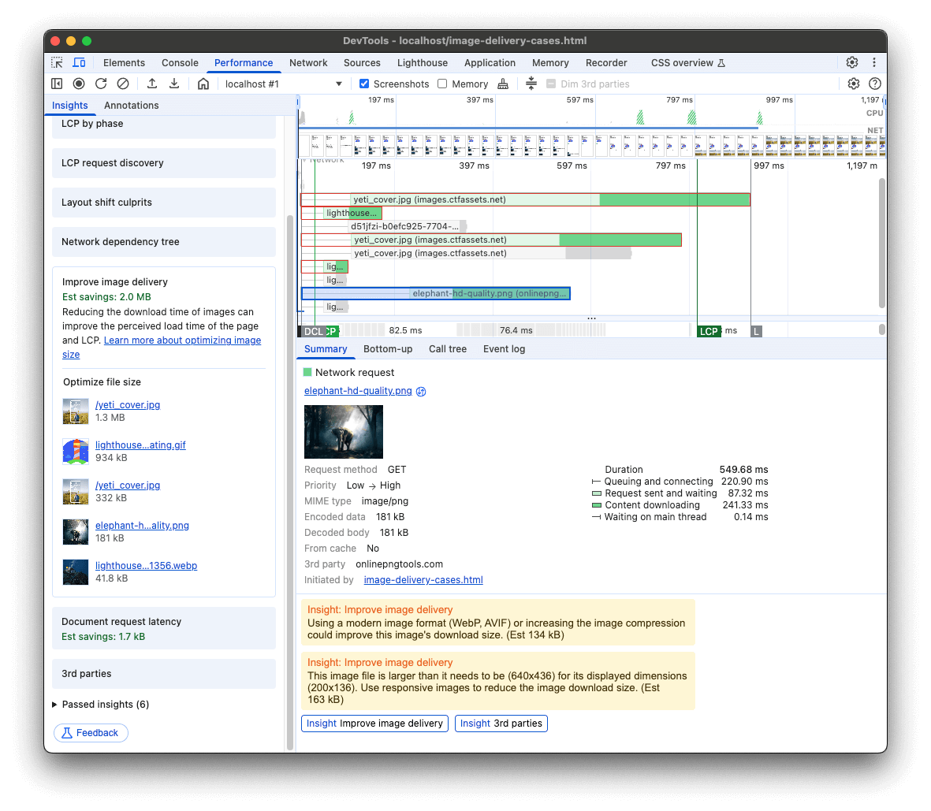Enable the Memory checkbox

tap(442, 83)
